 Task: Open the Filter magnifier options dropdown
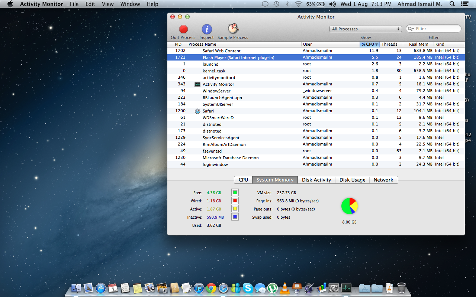(411, 29)
